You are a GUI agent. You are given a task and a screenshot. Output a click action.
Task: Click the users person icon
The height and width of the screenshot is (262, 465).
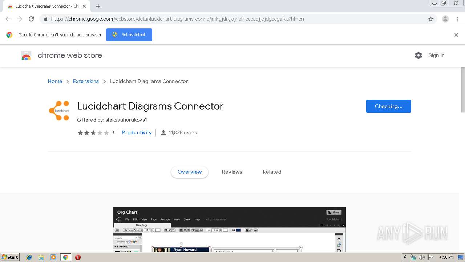pyautogui.click(x=163, y=133)
